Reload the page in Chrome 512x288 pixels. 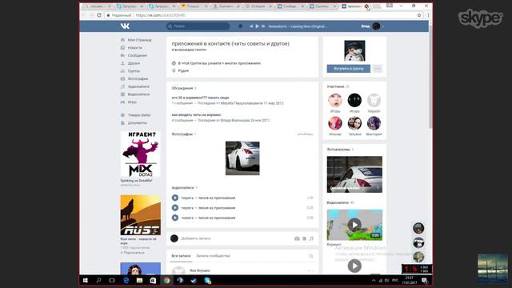click(99, 15)
